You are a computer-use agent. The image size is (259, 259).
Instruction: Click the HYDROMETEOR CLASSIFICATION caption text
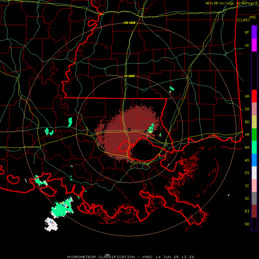coord(101,257)
